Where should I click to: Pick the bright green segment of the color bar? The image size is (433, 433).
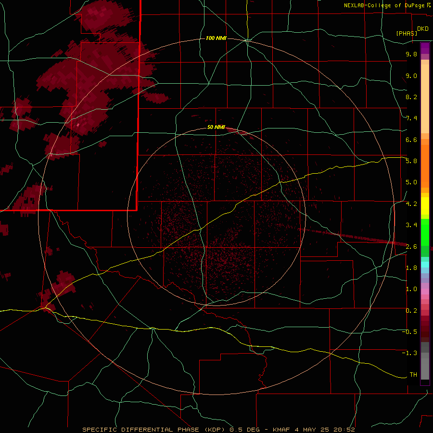click(x=425, y=232)
